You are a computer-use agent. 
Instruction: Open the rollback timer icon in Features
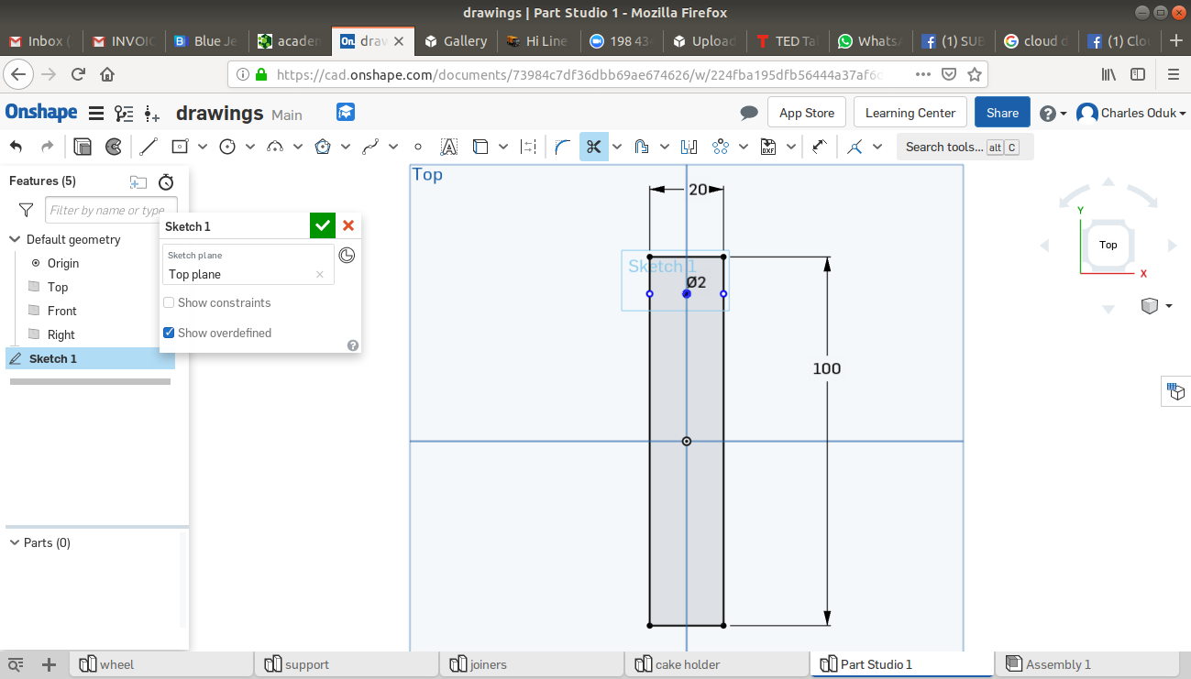166,181
